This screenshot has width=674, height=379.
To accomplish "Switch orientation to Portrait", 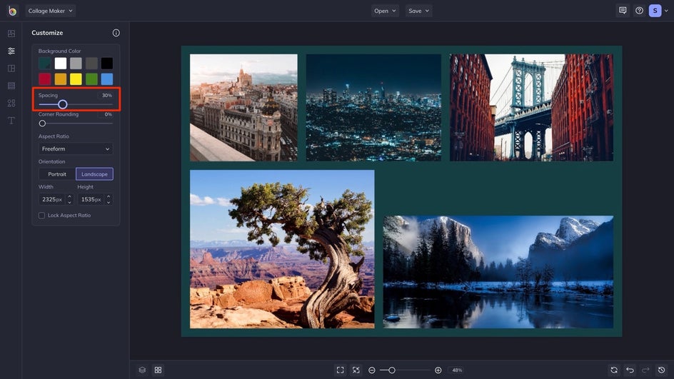I will tap(57, 174).
